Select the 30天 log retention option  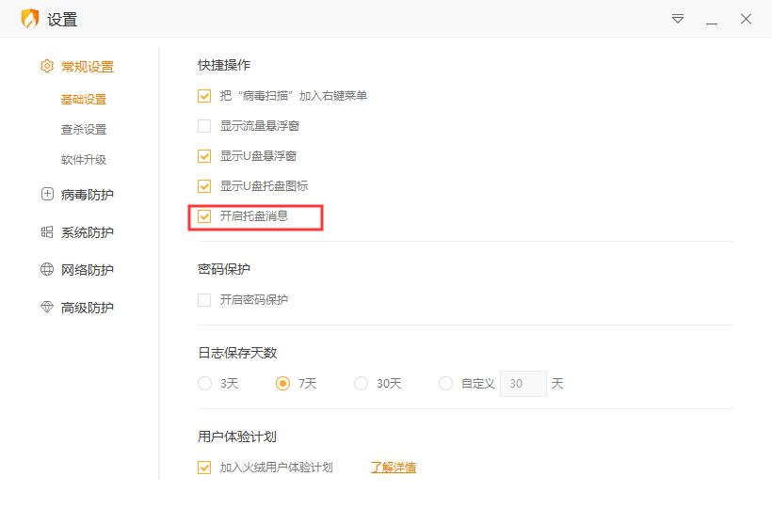pyautogui.click(x=362, y=384)
